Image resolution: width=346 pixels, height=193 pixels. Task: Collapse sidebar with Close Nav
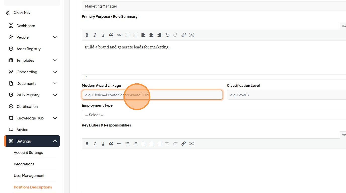pyautogui.click(x=18, y=13)
